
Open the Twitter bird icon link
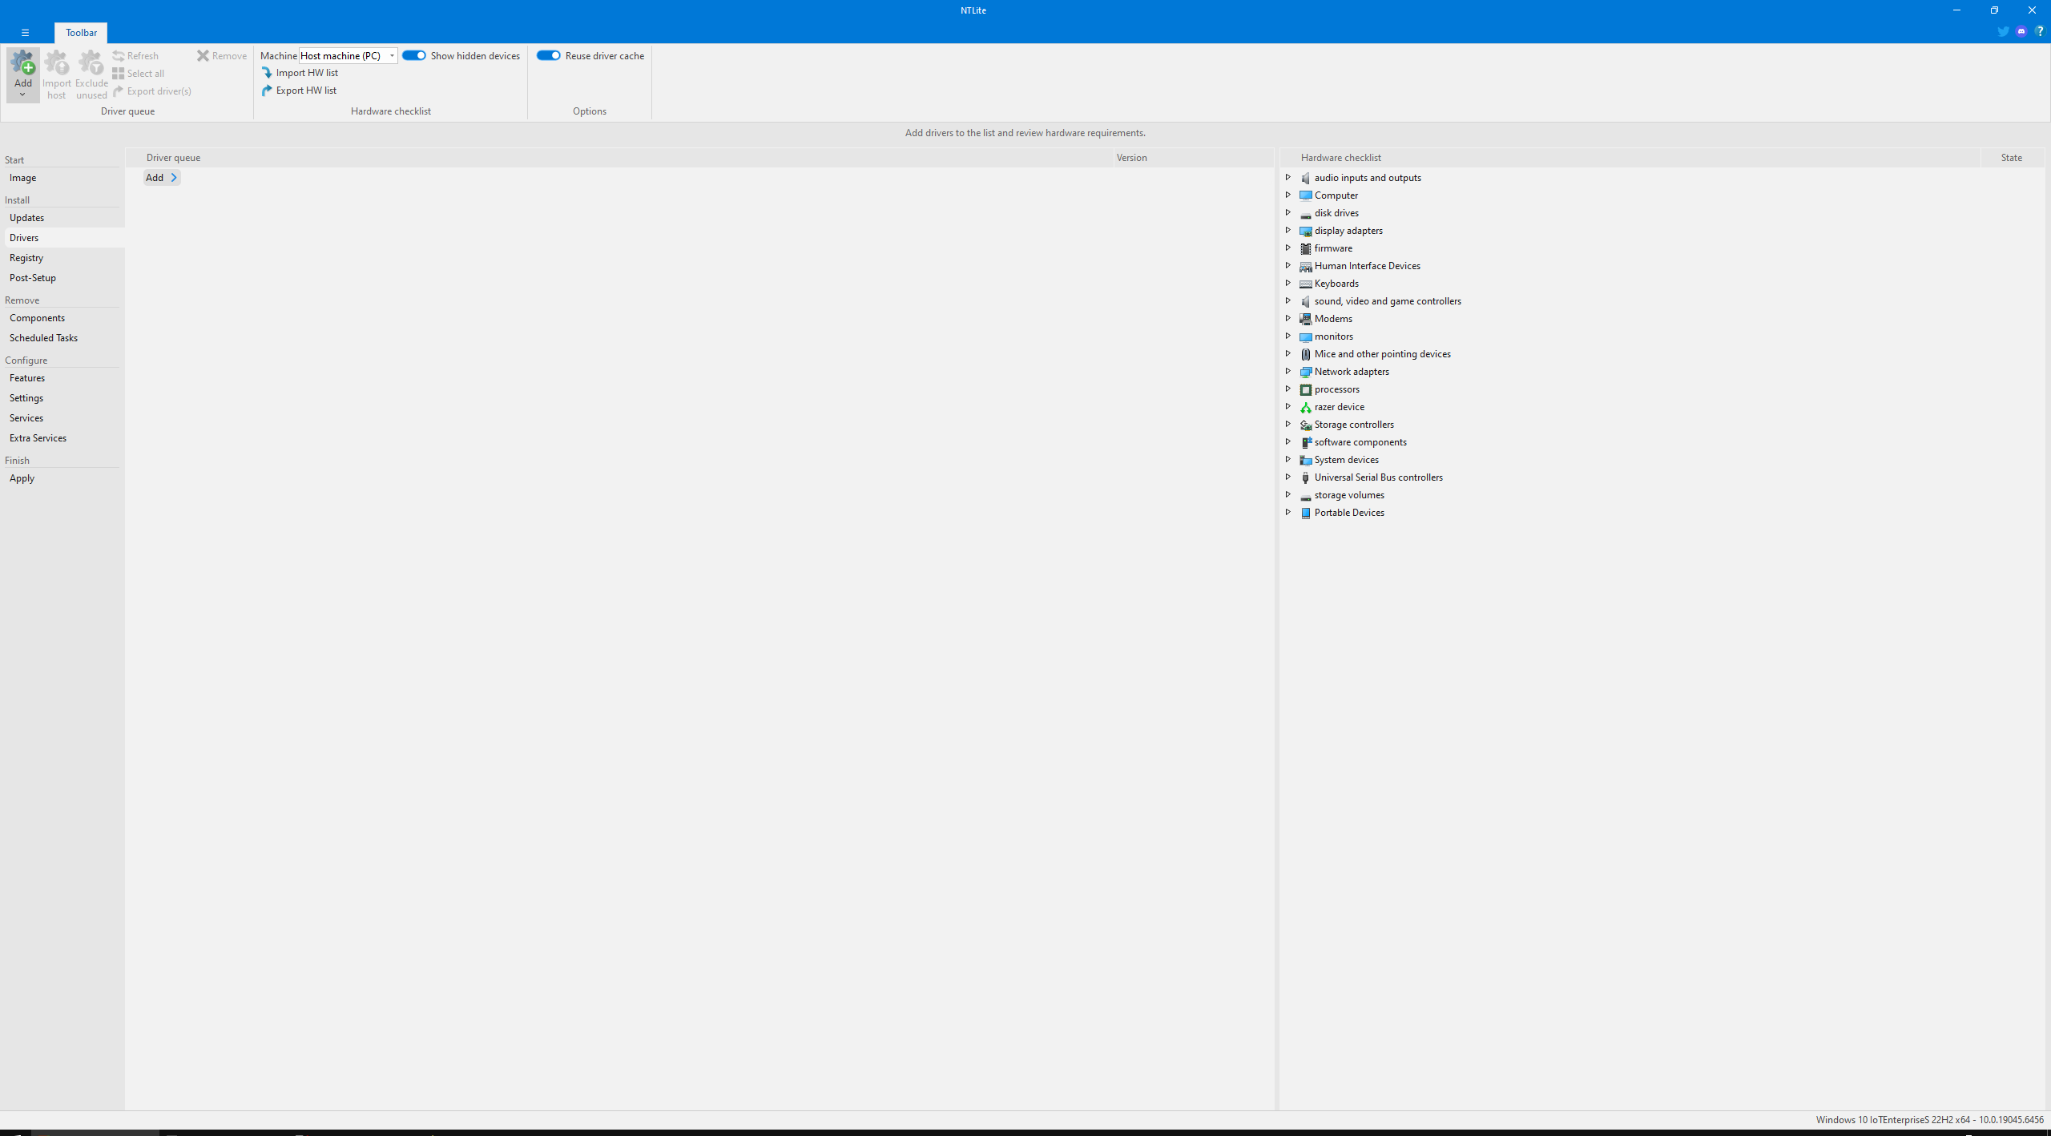[2002, 32]
